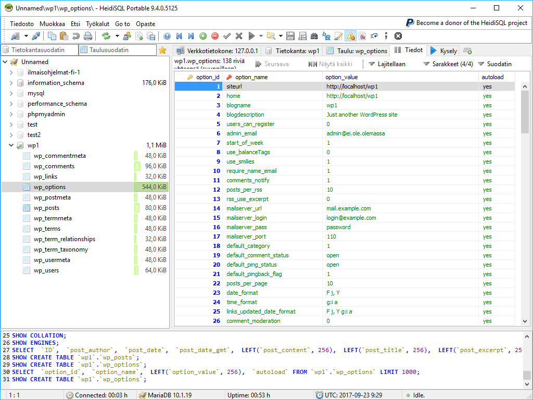Click the Save floppy disk icon
Image resolution: width=533 pixels, height=400 pixels.
coord(290,36)
